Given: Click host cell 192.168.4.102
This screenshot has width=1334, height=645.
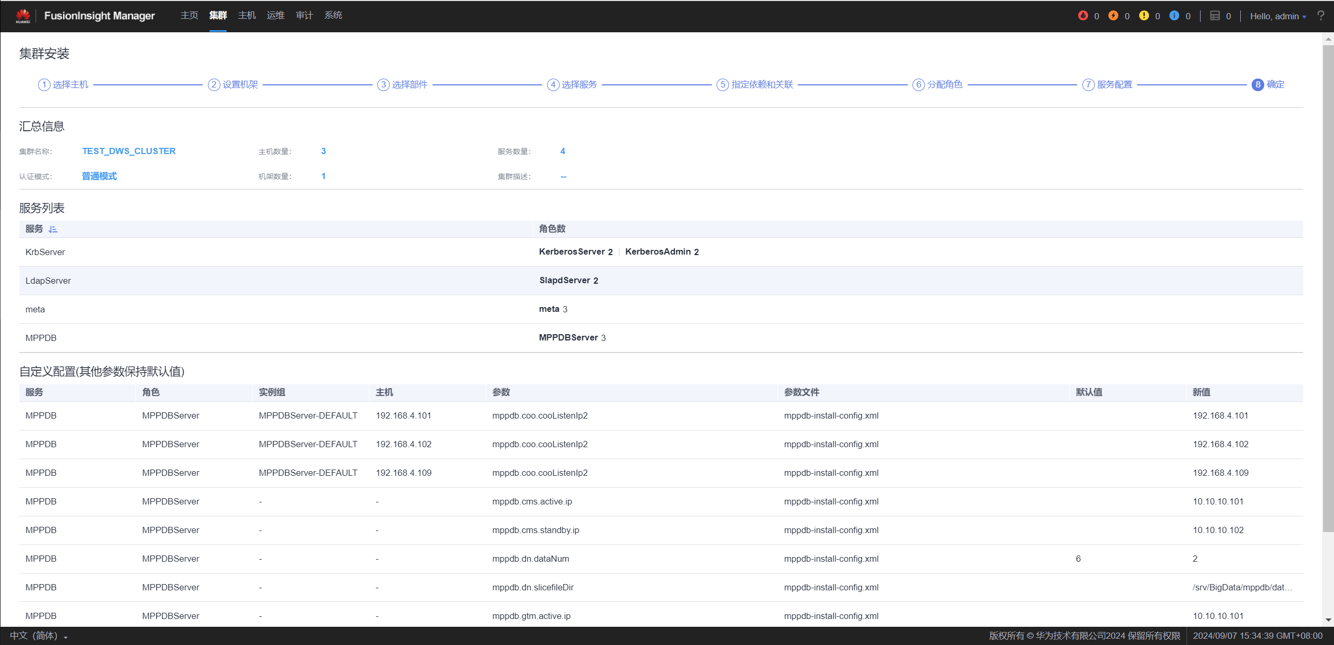Looking at the screenshot, I should 403,444.
